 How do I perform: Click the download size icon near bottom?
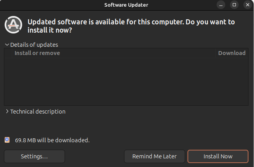coord(7,140)
